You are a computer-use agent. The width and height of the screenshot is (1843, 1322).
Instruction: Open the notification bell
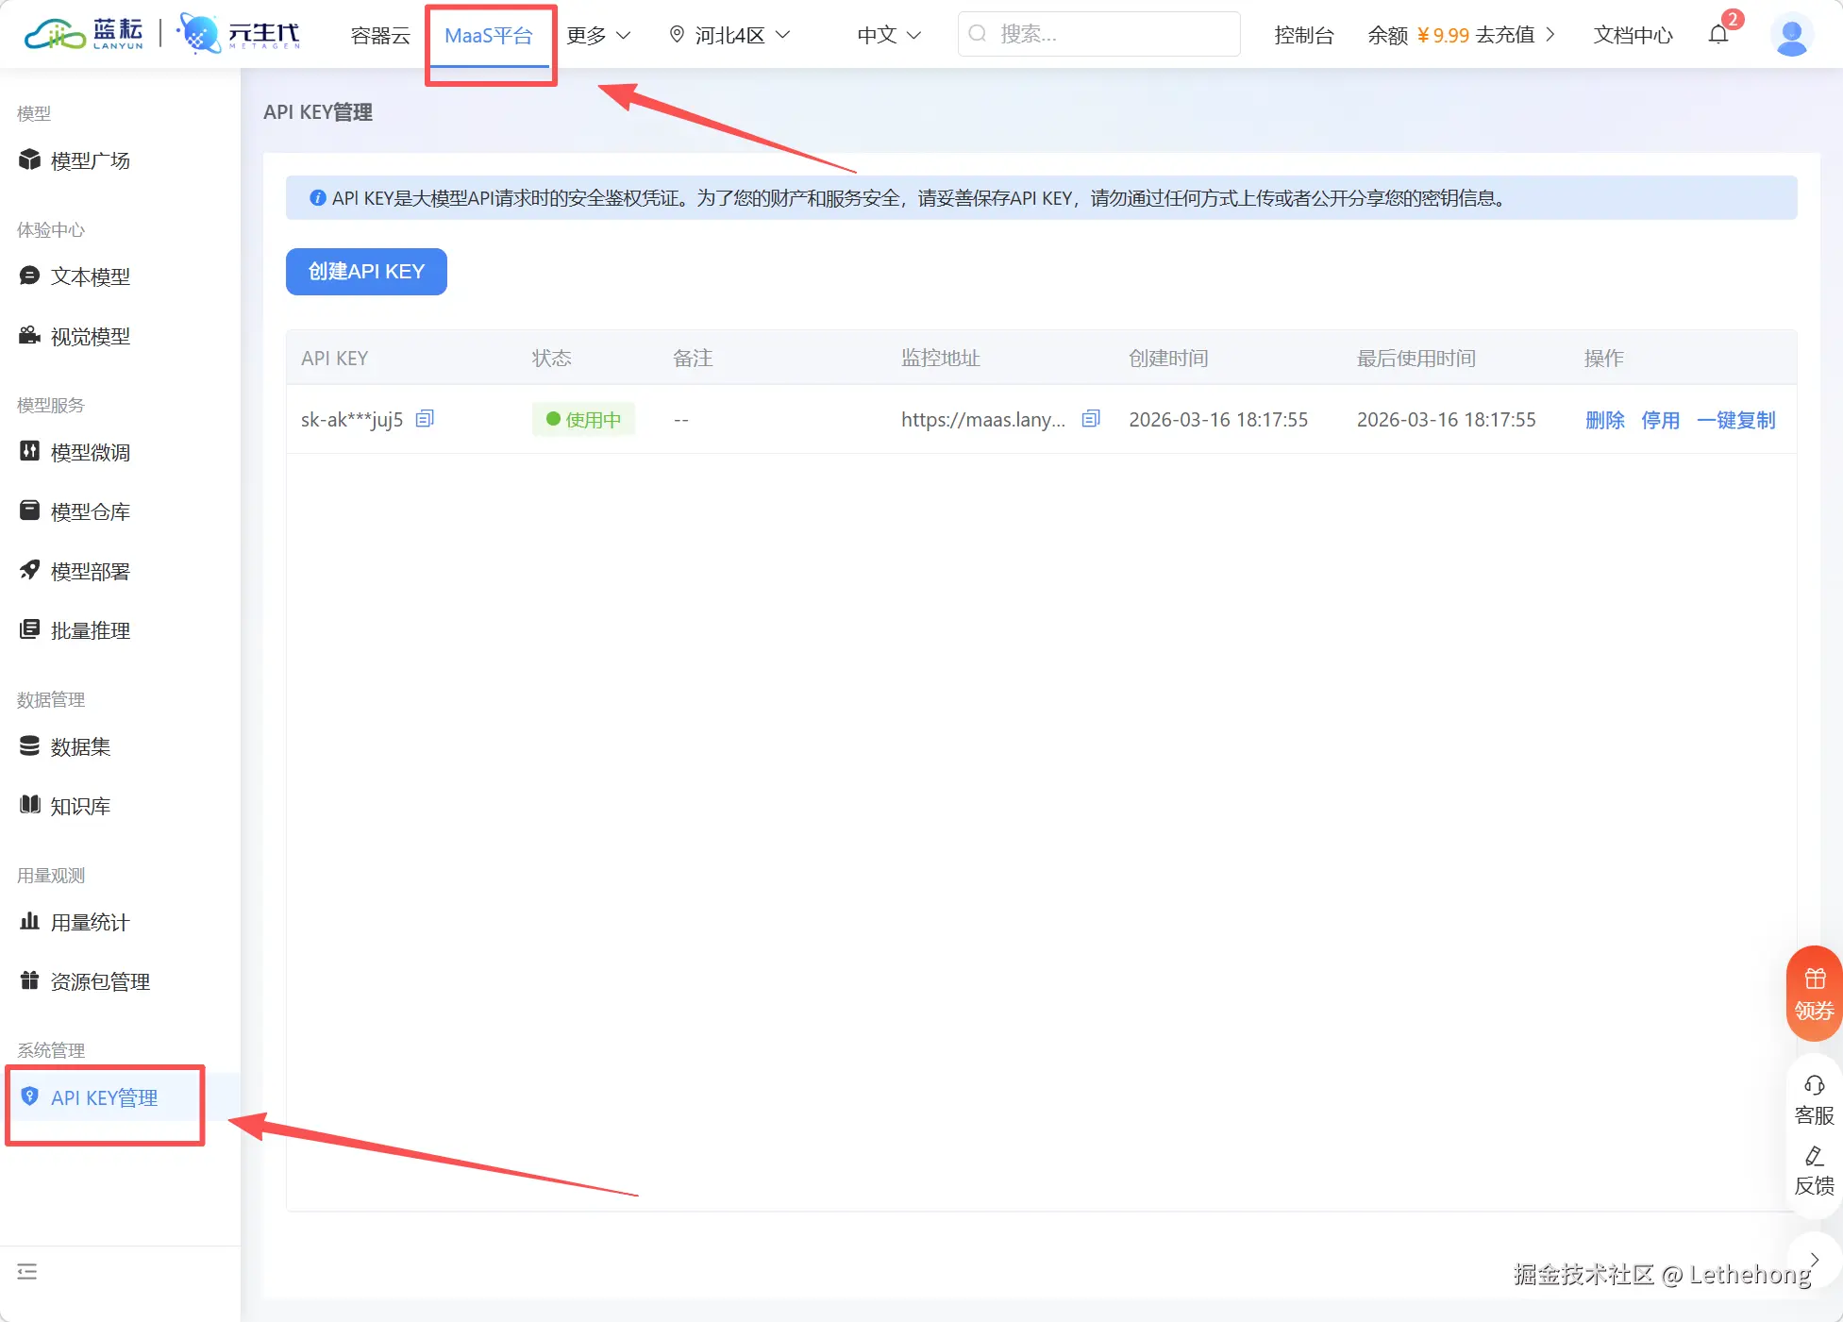click(1718, 35)
